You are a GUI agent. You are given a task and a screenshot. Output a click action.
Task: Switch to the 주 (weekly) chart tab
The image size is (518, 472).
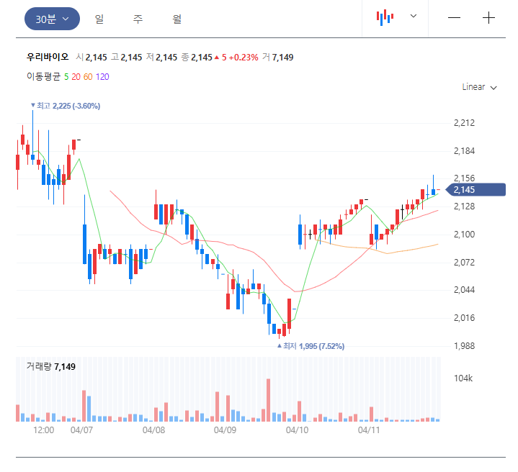(x=138, y=19)
